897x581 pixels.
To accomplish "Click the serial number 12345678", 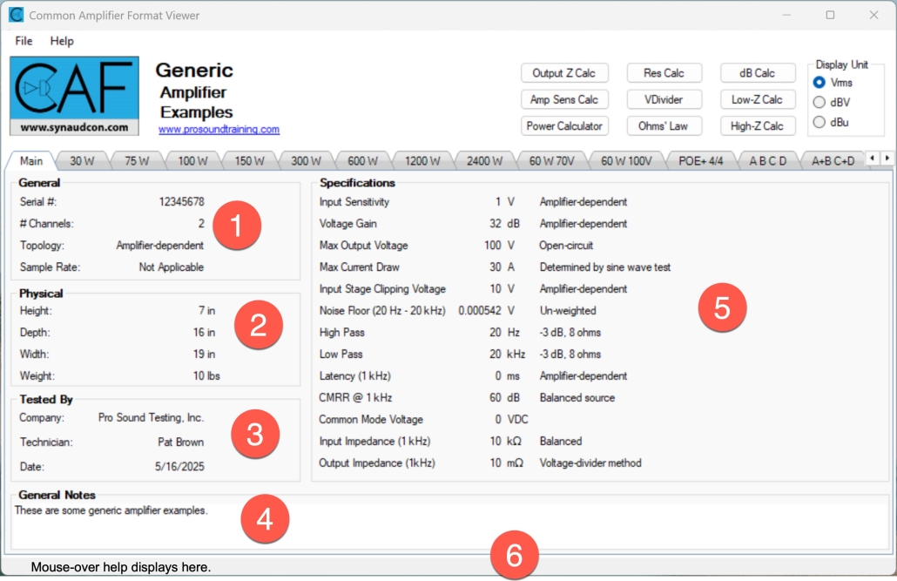I will (x=181, y=202).
